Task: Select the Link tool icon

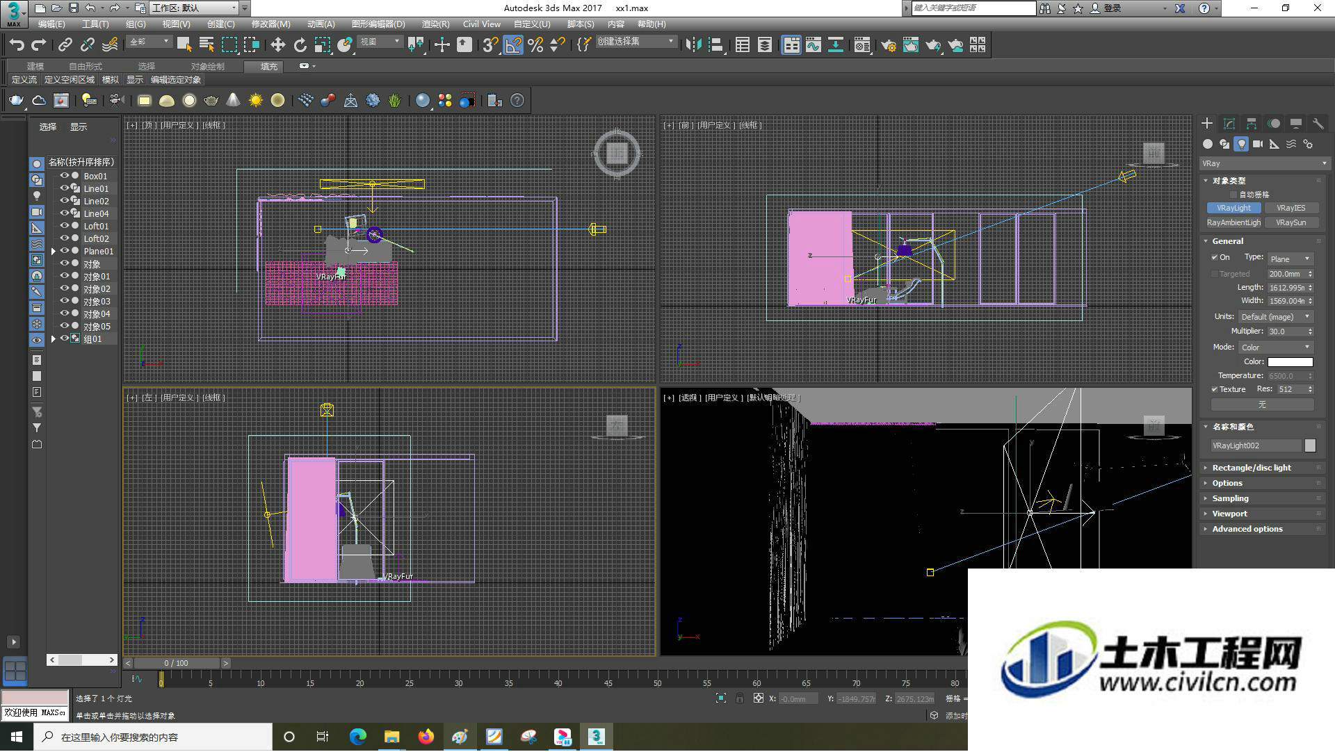Action: (x=65, y=45)
